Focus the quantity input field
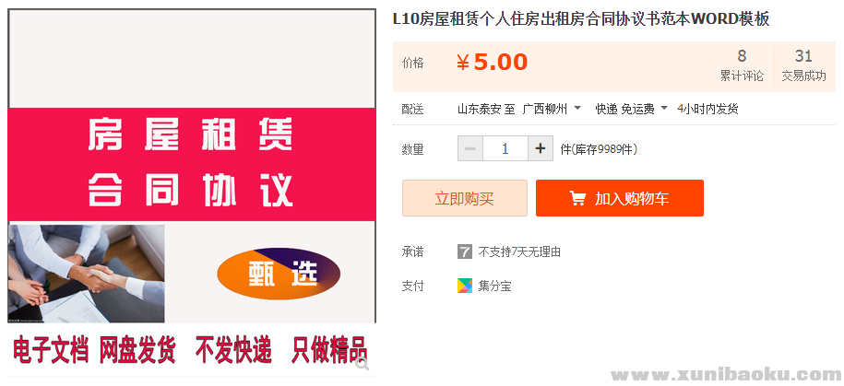This screenshot has width=844, height=386. coord(505,148)
